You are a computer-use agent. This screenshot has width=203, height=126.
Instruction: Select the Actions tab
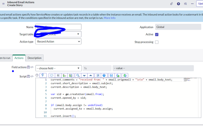point(19,58)
